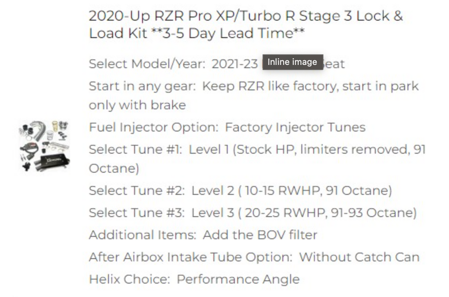Select the Level 1 Stock HP tune text
Viewport: 449px width, 297px height.
pyautogui.click(x=257, y=159)
